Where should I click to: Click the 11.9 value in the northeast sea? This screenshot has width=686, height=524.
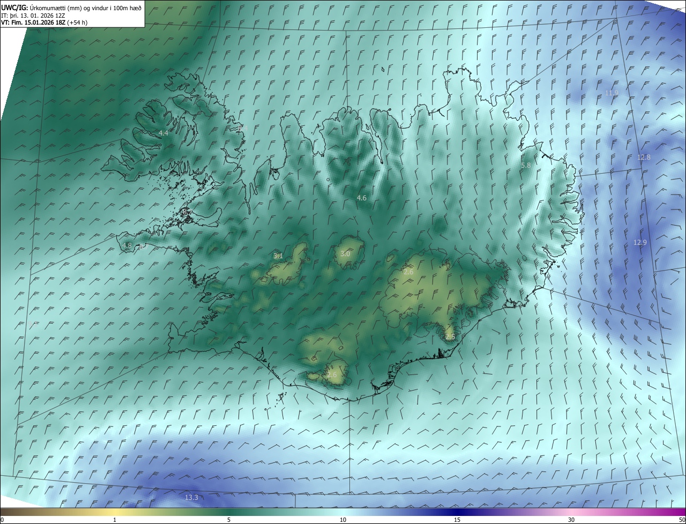[612, 93]
